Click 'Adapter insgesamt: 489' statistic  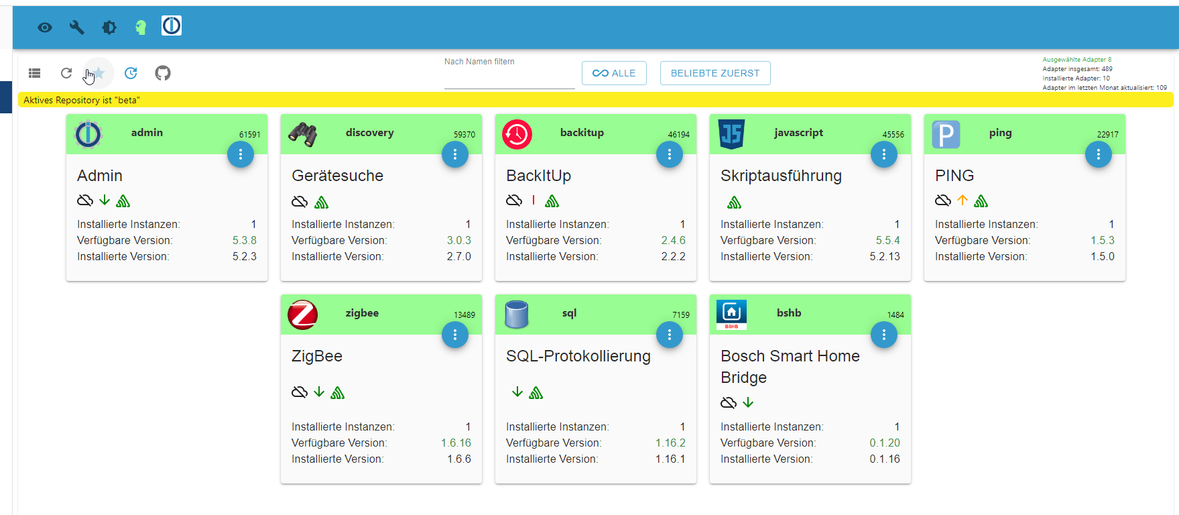[1078, 69]
